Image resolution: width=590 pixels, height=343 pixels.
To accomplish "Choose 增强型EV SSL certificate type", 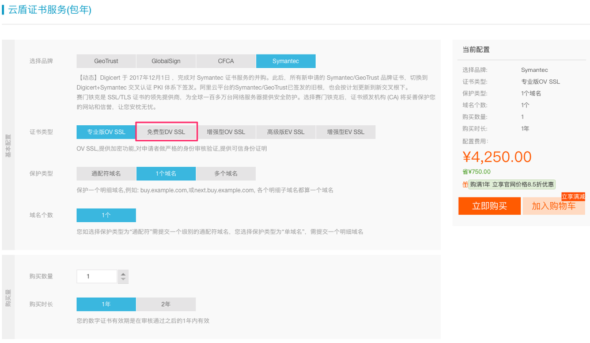I will 346,132.
